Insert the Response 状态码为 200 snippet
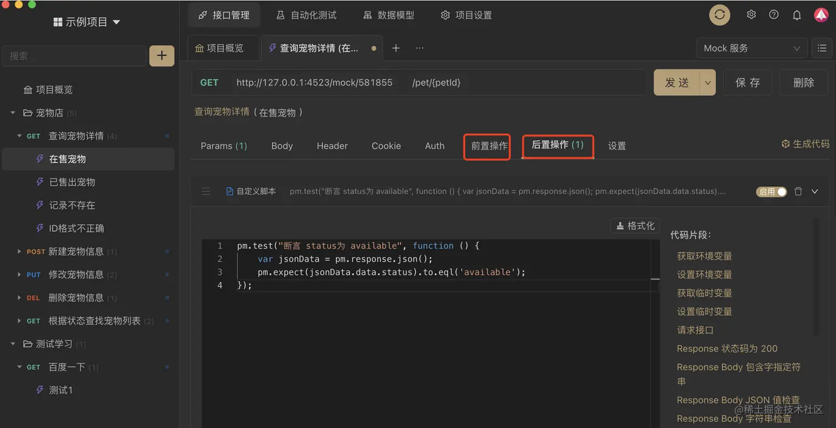Image resolution: width=836 pixels, height=428 pixels. (727, 348)
